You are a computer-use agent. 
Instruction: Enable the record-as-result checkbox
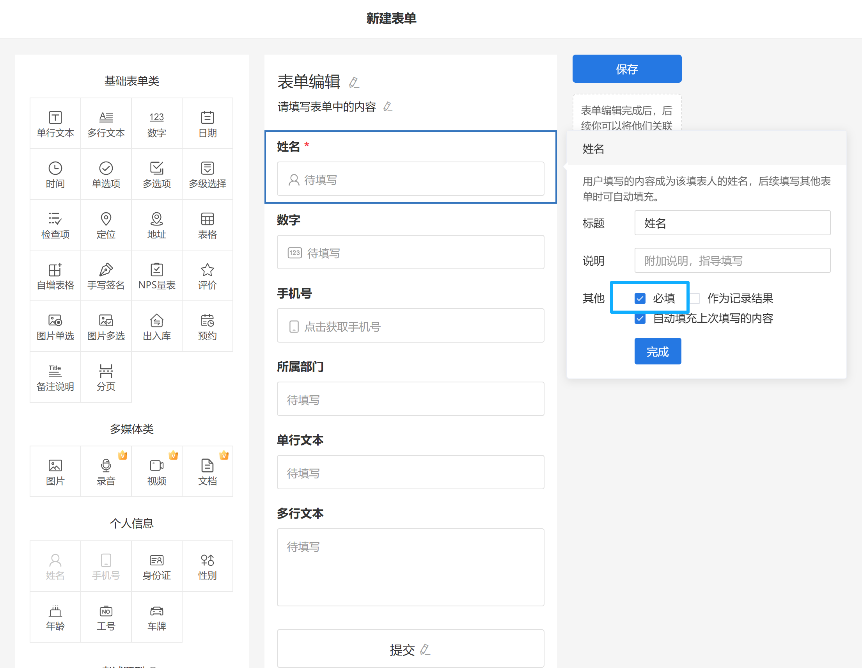695,298
